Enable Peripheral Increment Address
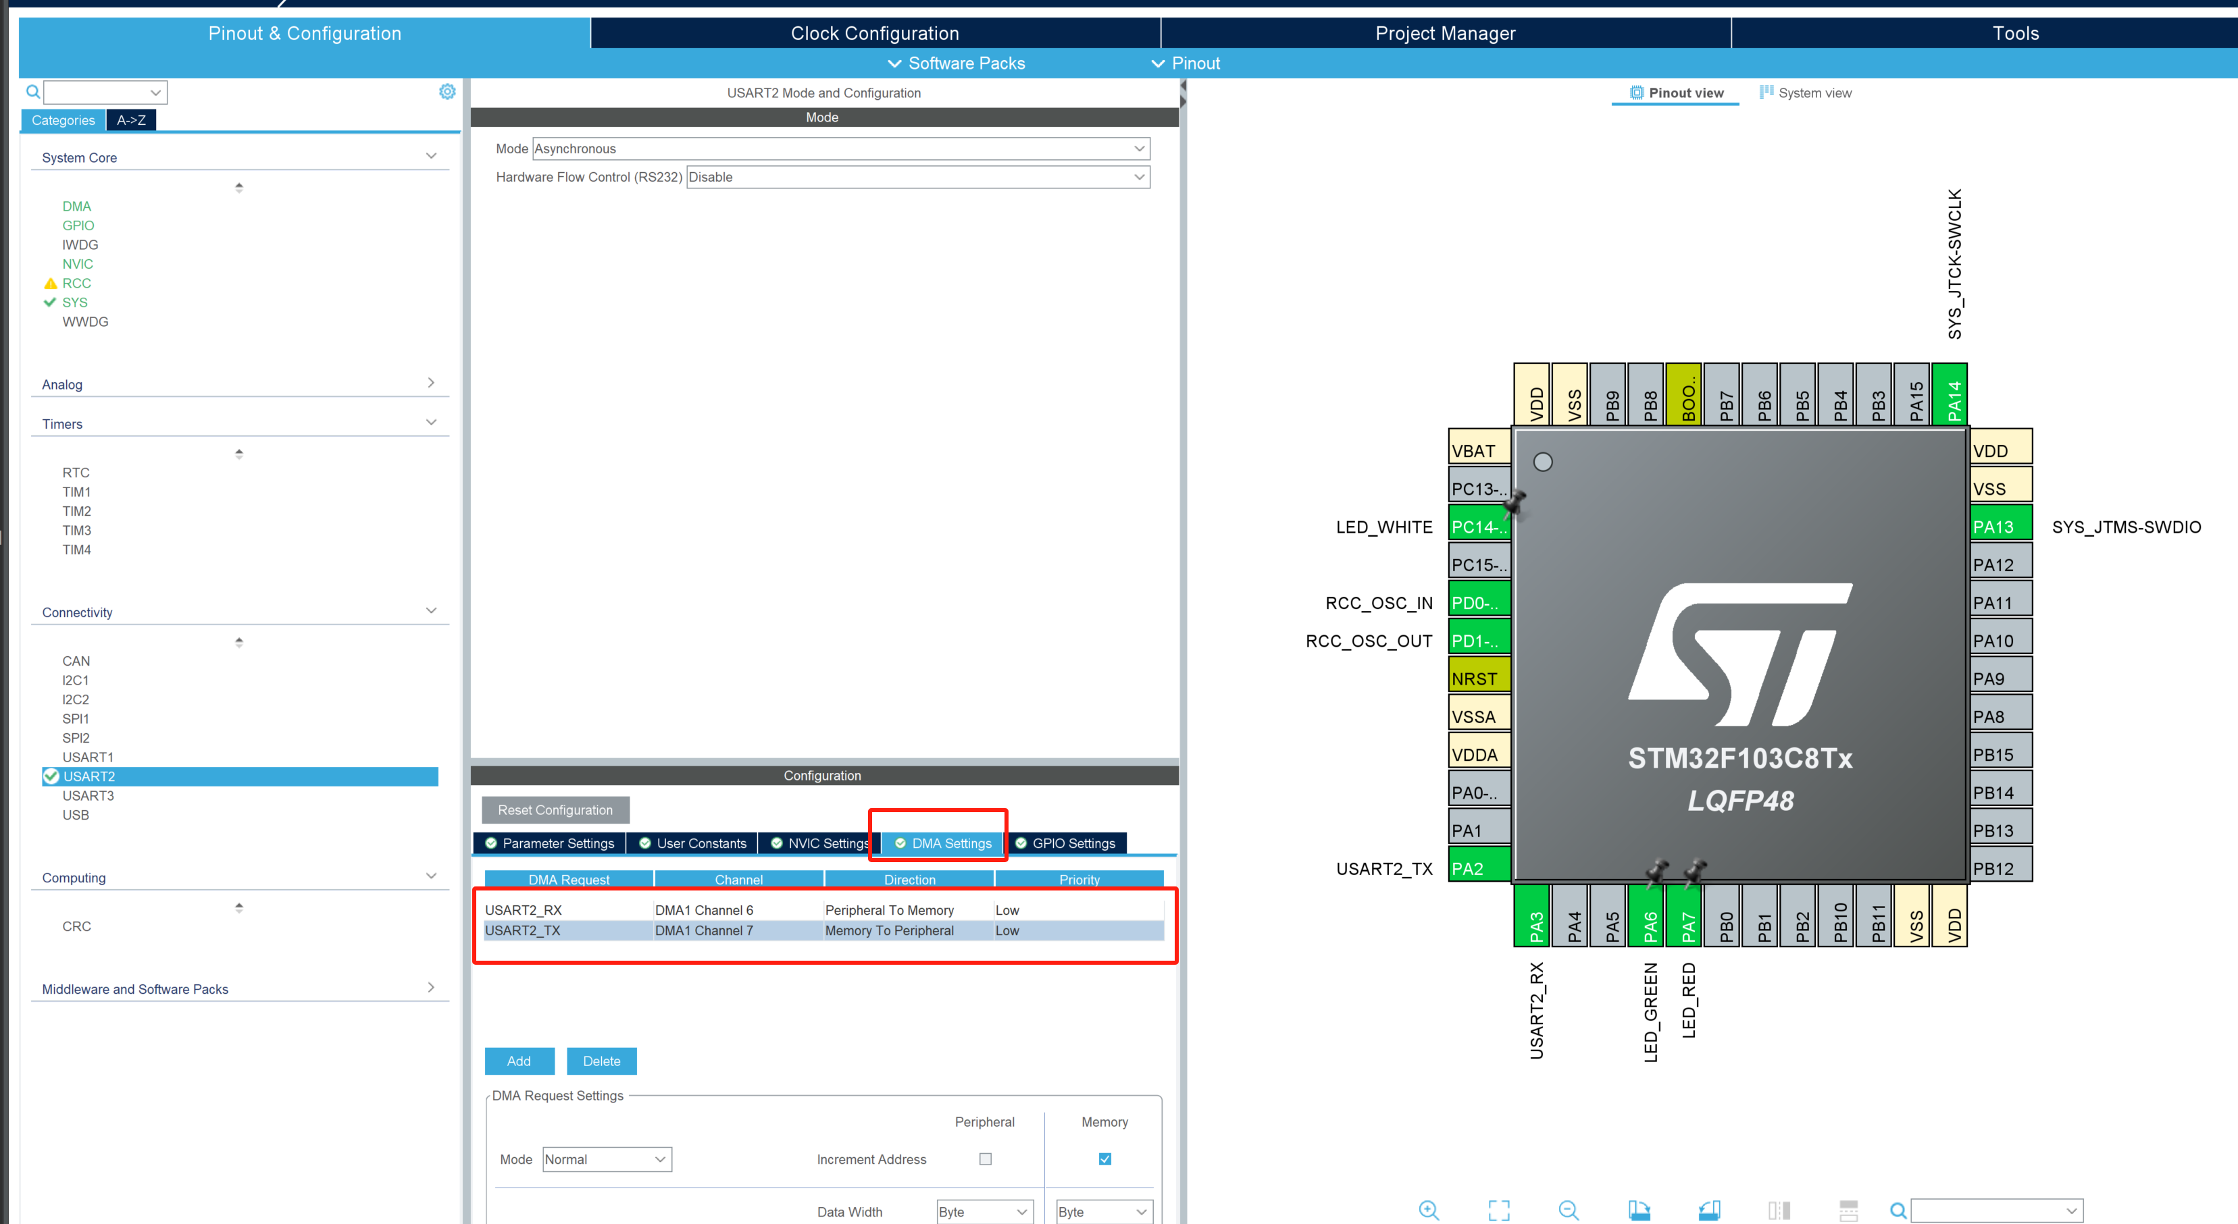Image resolution: width=2238 pixels, height=1224 pixels. (984, 1159)
